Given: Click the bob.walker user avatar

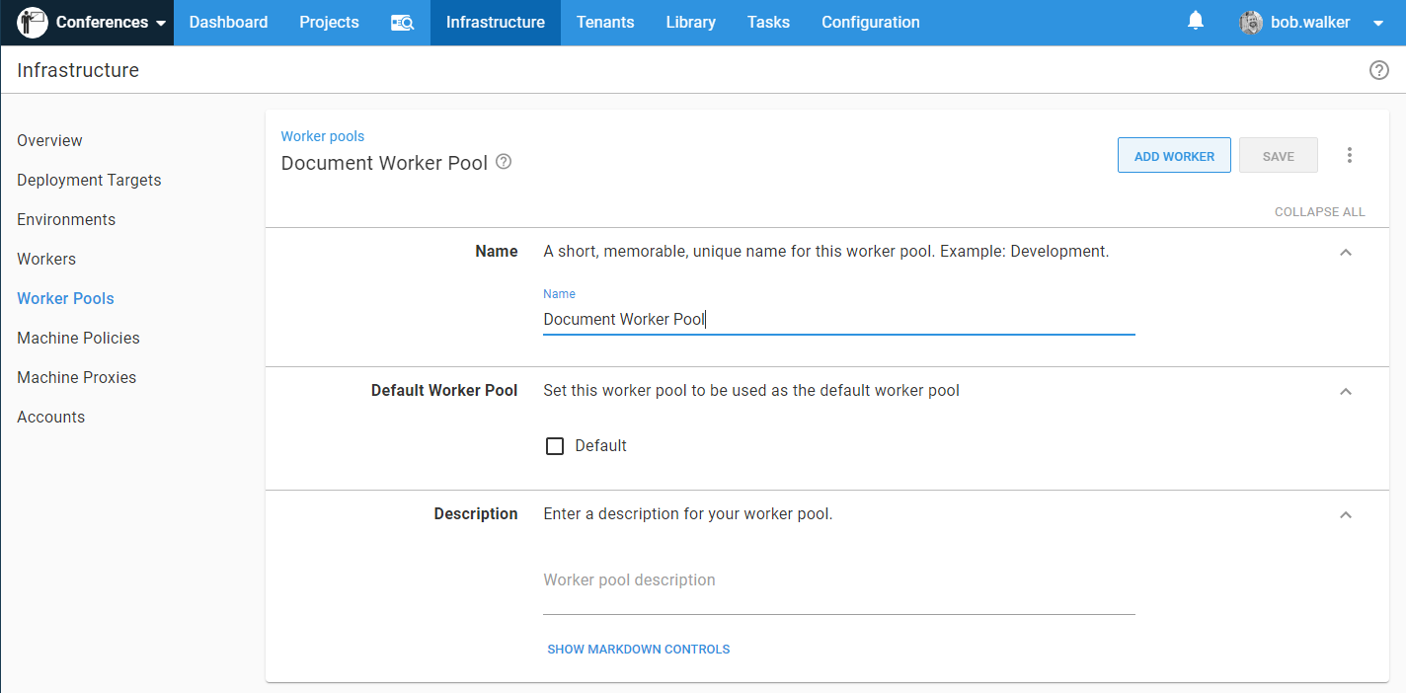Looking at the screenshot, I should [1251, 23].
